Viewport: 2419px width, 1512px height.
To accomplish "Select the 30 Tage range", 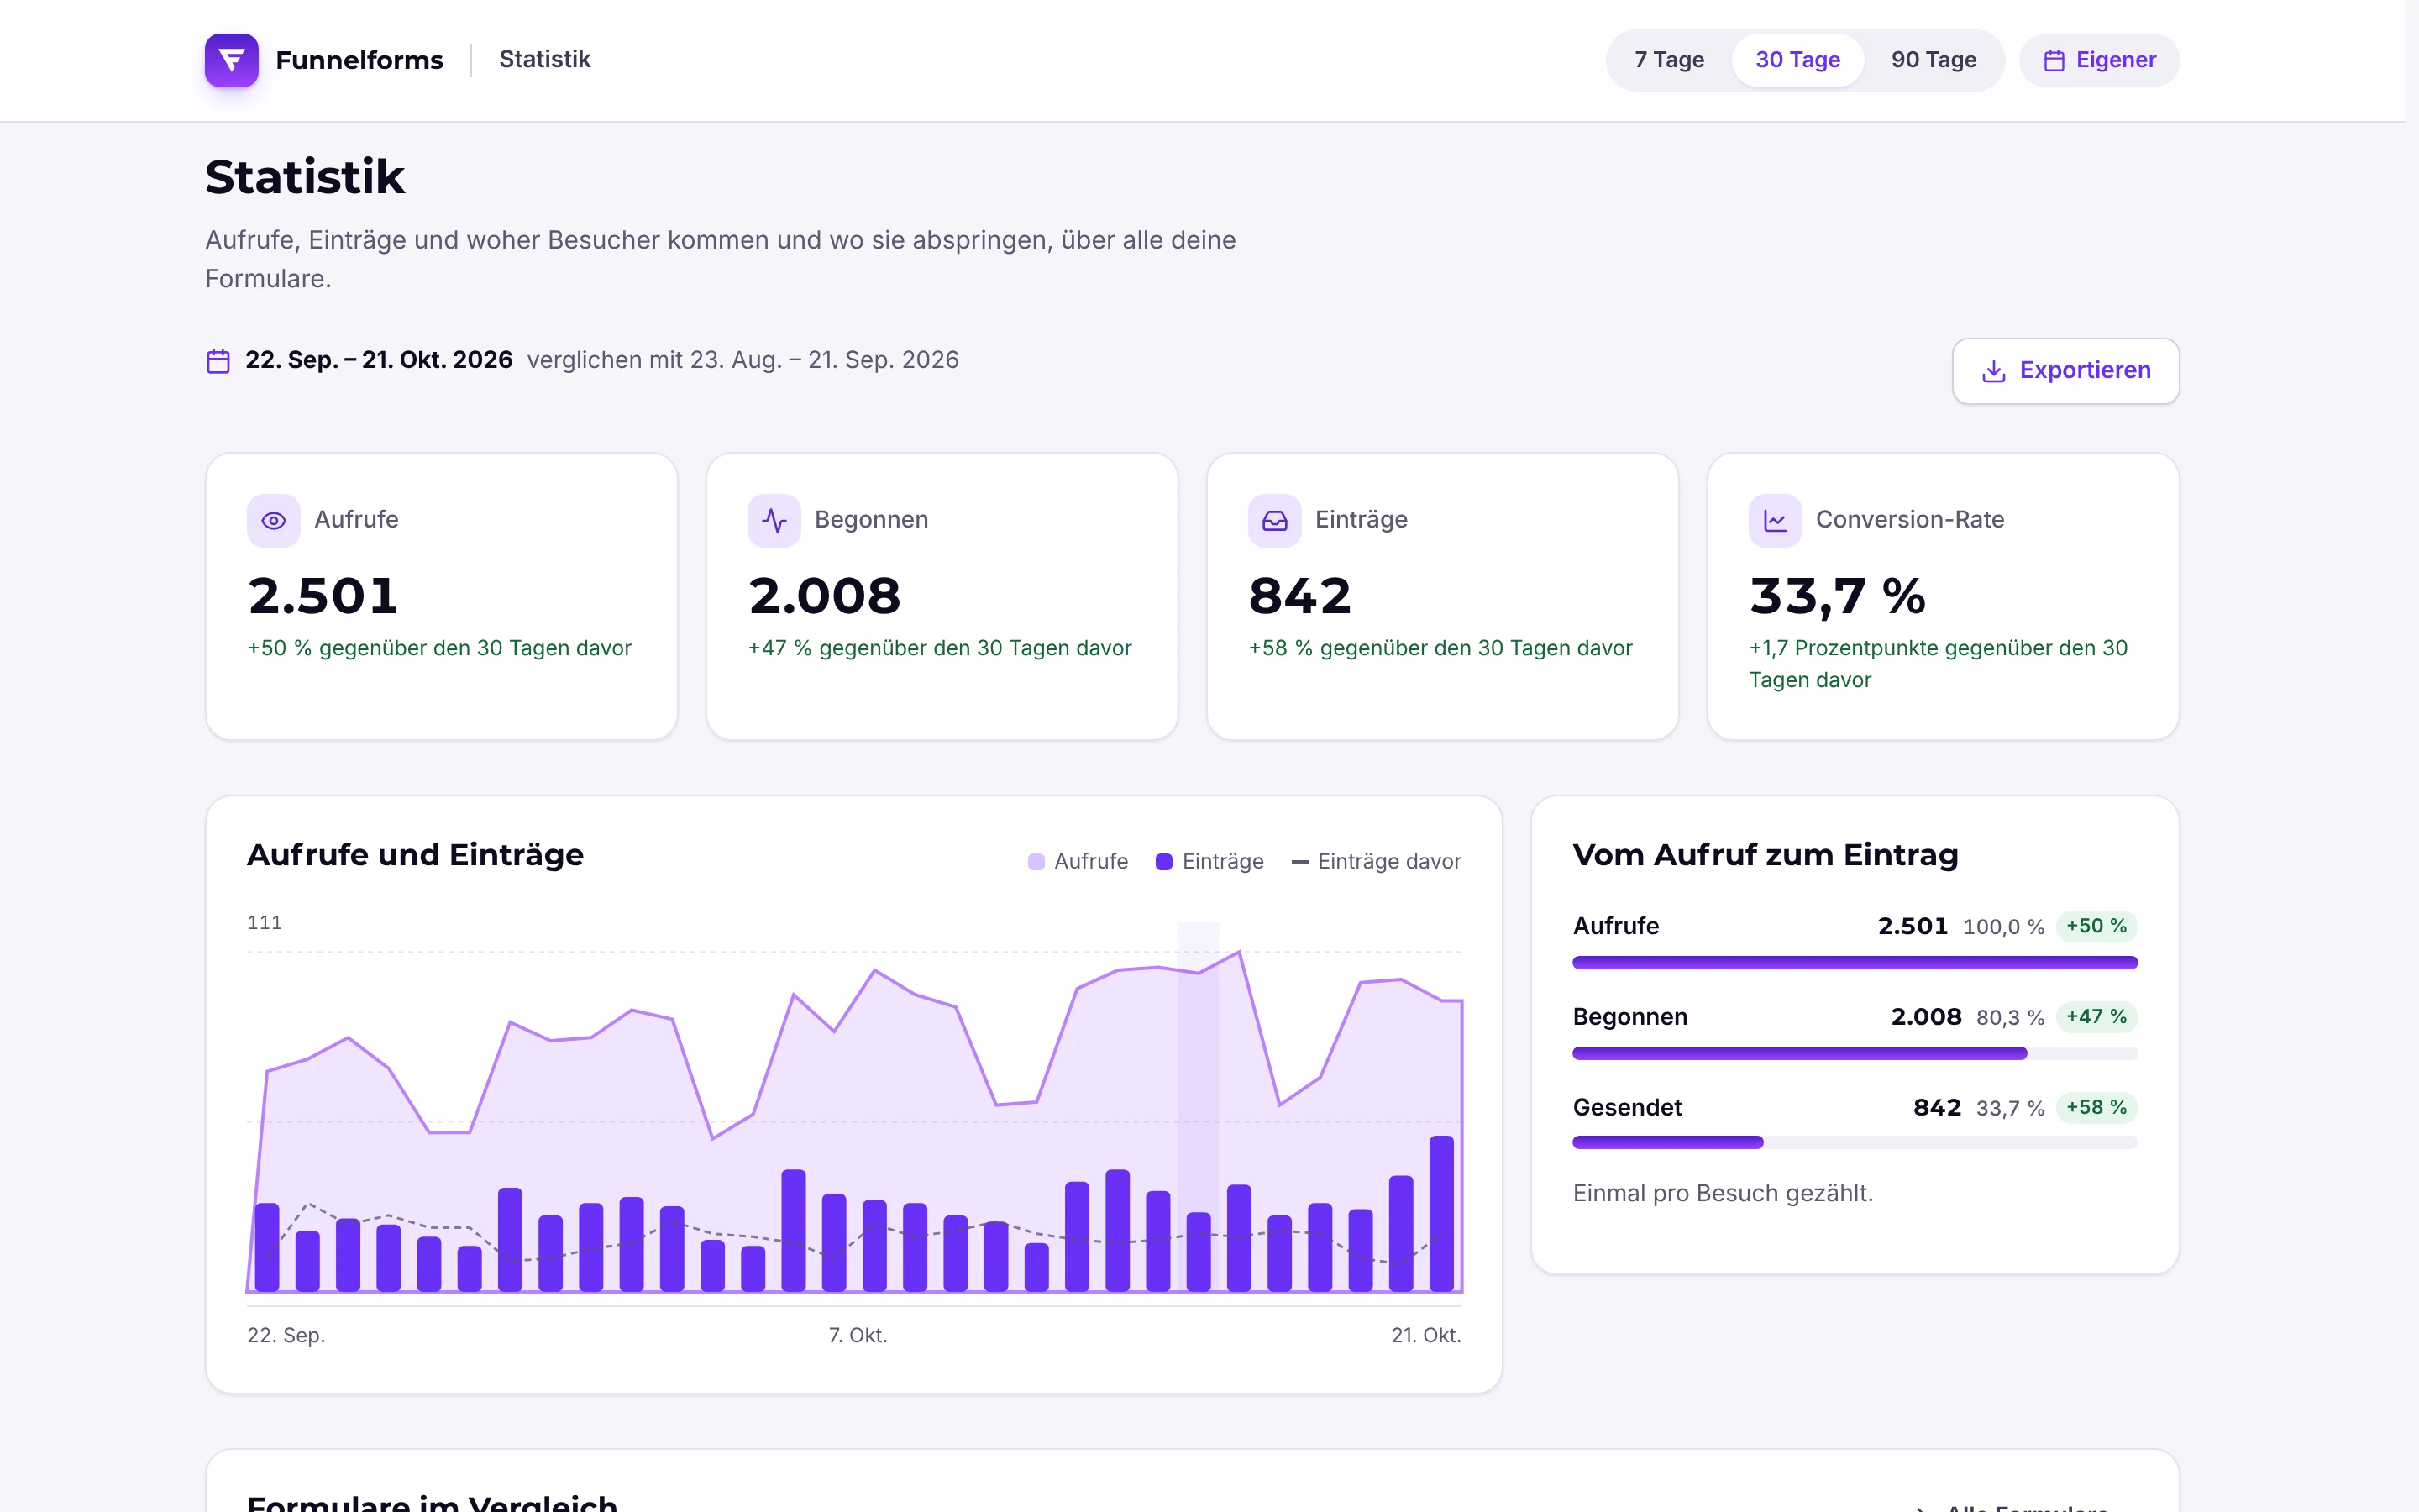I will (x=1797, y=60).
